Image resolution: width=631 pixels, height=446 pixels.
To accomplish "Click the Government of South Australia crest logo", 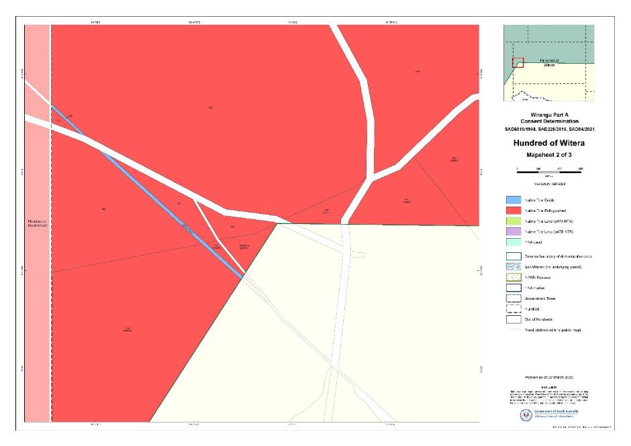I will tap(526, 414).
